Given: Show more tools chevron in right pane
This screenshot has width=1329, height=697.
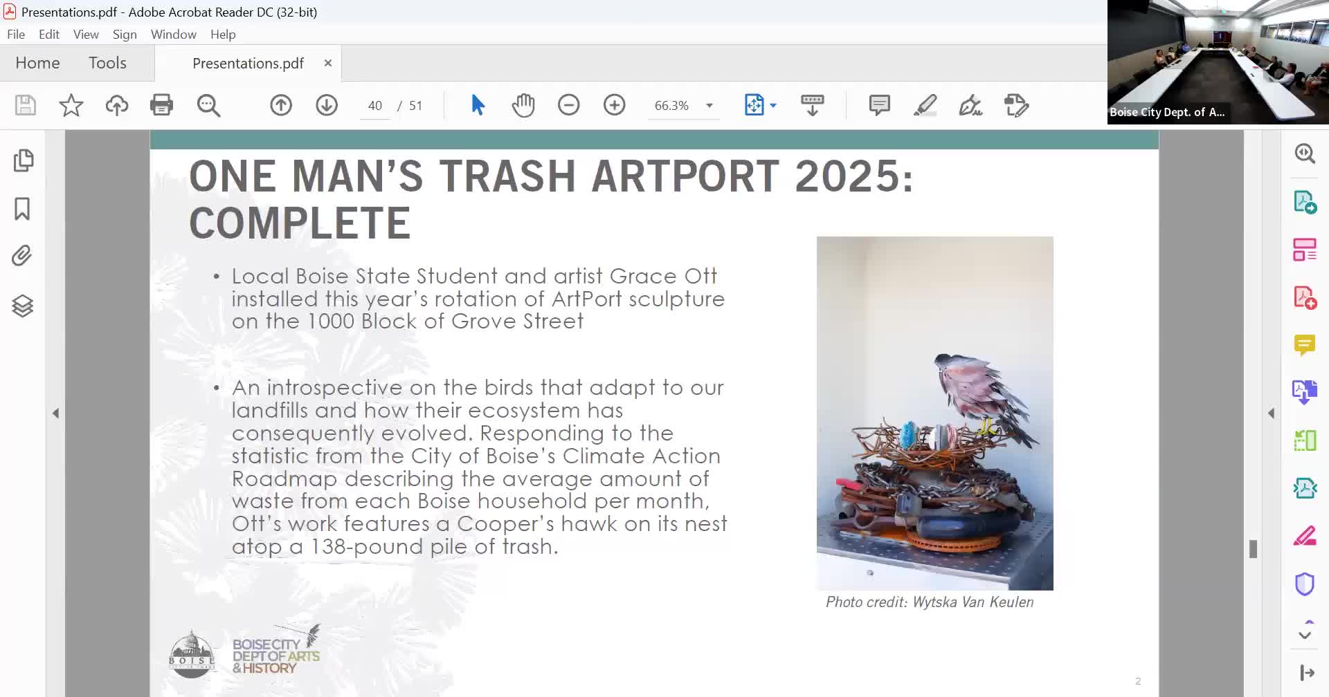Looking at the screenshot, I should tap(1305, 635).
